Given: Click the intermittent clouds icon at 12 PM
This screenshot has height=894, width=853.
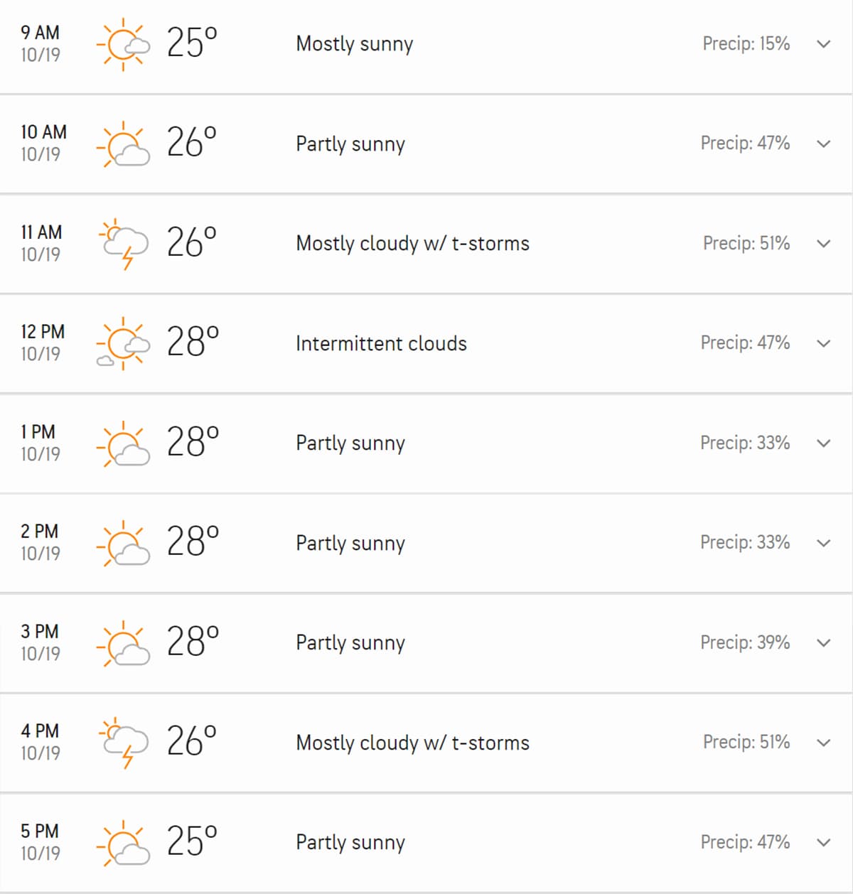Looking at the screenshot, I should click(x=123, y=343).
